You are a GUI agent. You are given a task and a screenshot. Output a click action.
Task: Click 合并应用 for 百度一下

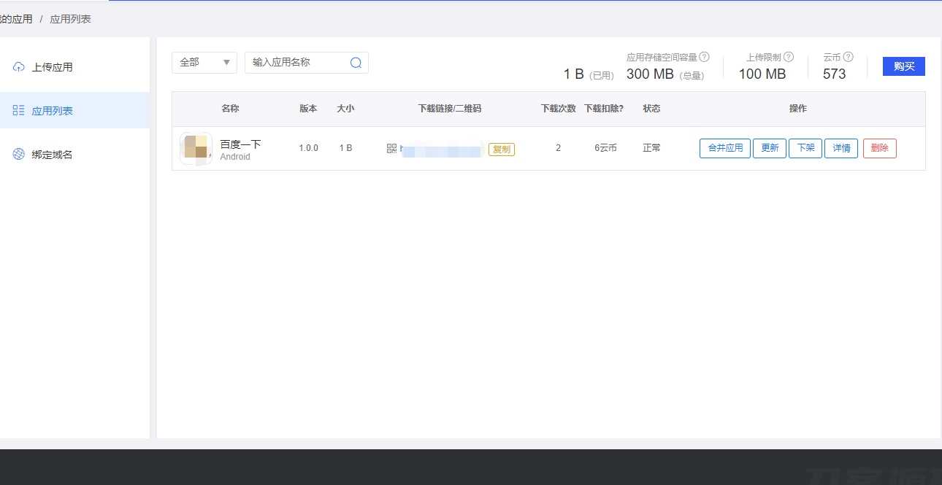pos(725,148)
